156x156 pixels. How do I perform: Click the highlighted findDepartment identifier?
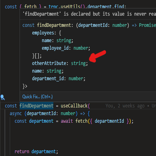36,106
